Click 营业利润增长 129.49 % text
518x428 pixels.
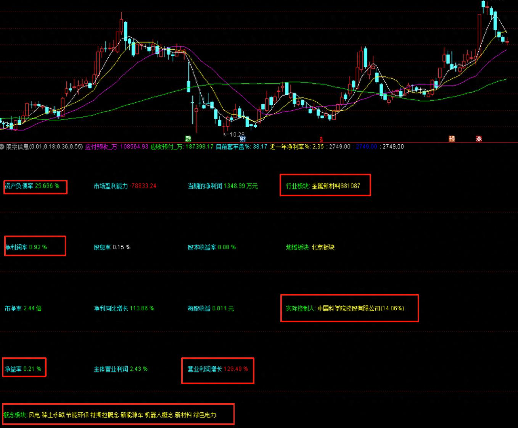[x=218, y=369]
